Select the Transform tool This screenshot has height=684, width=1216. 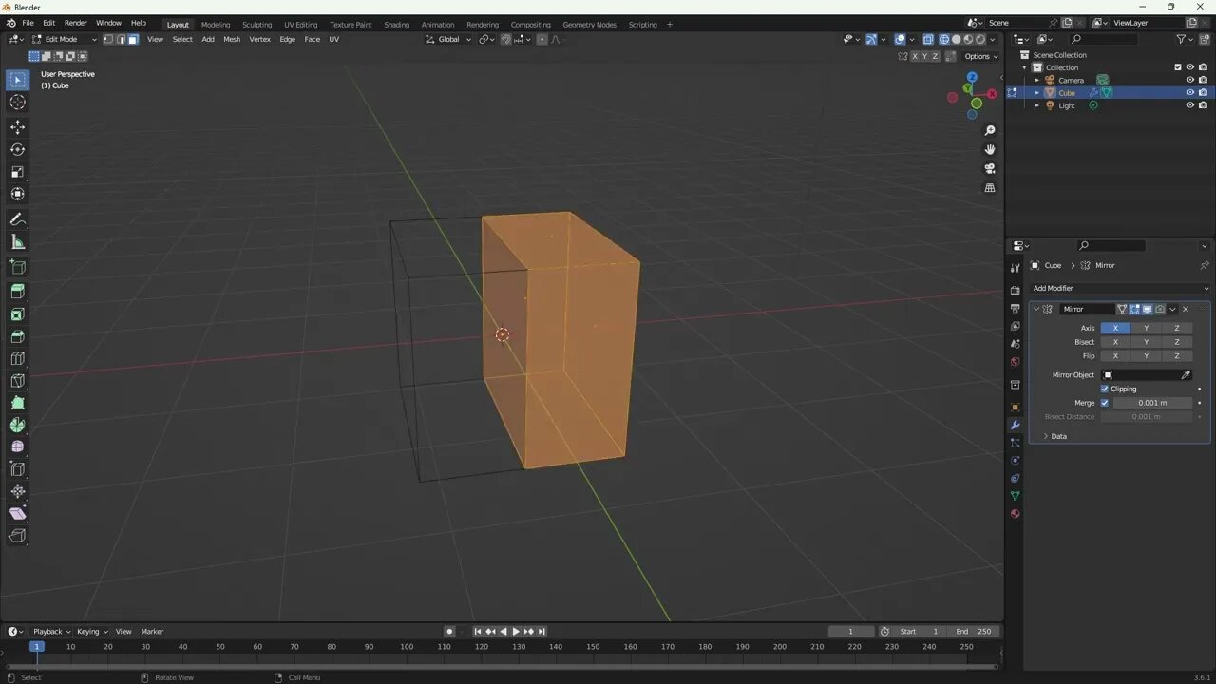[17, 194]
